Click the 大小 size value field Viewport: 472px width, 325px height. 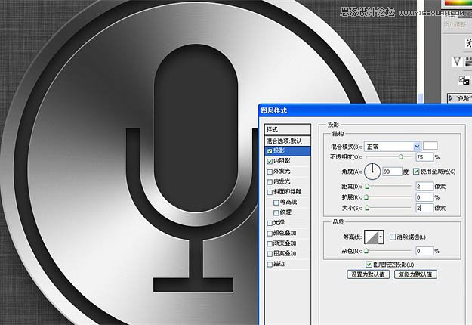(424, 208)
